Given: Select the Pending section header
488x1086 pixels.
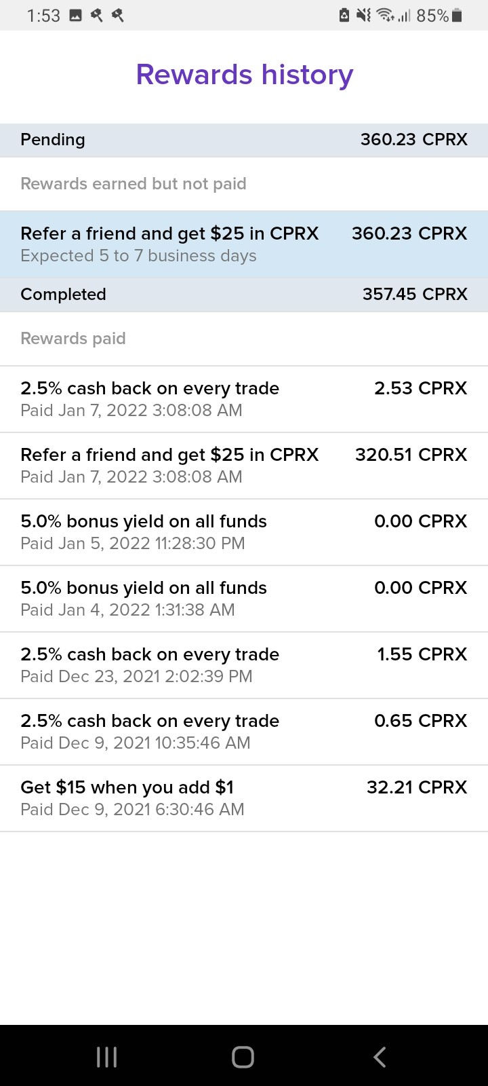Looking at the screenshot, I should click(244, 140).
